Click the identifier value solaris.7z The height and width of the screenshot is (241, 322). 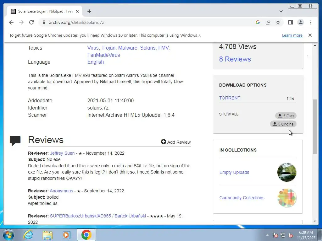pos(98,108)
